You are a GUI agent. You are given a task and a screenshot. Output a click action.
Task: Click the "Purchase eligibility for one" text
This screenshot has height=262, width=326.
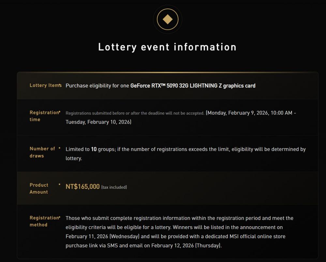97,86
